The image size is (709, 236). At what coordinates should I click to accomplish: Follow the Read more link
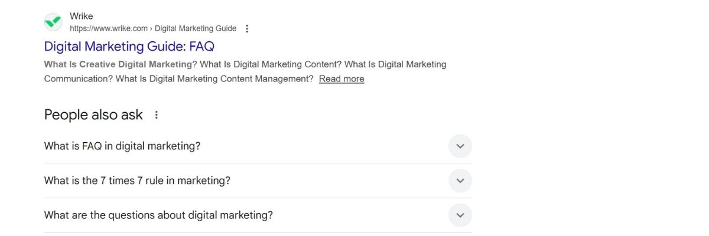(x=342, y=79)
